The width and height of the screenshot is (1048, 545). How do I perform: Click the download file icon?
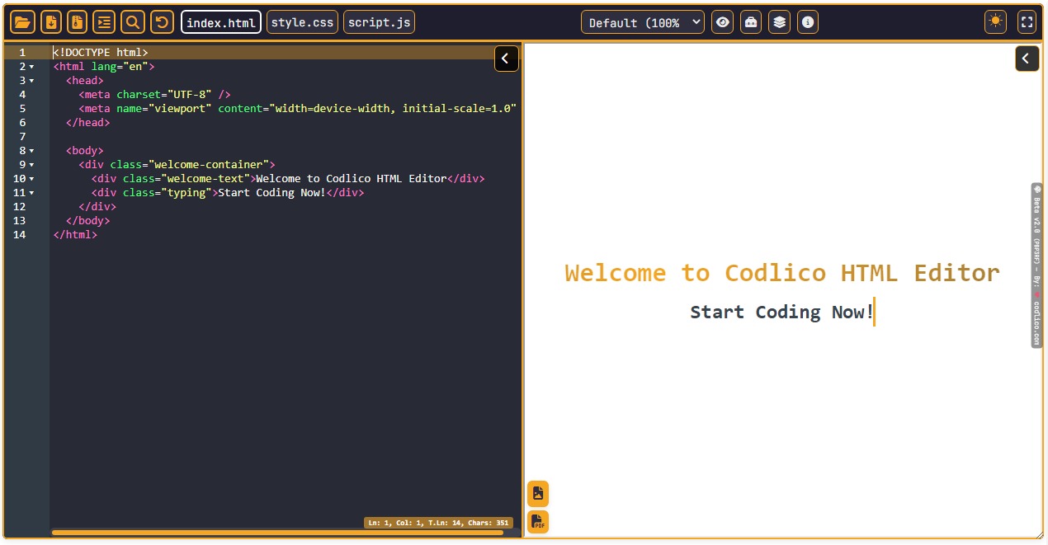point(51,22)
